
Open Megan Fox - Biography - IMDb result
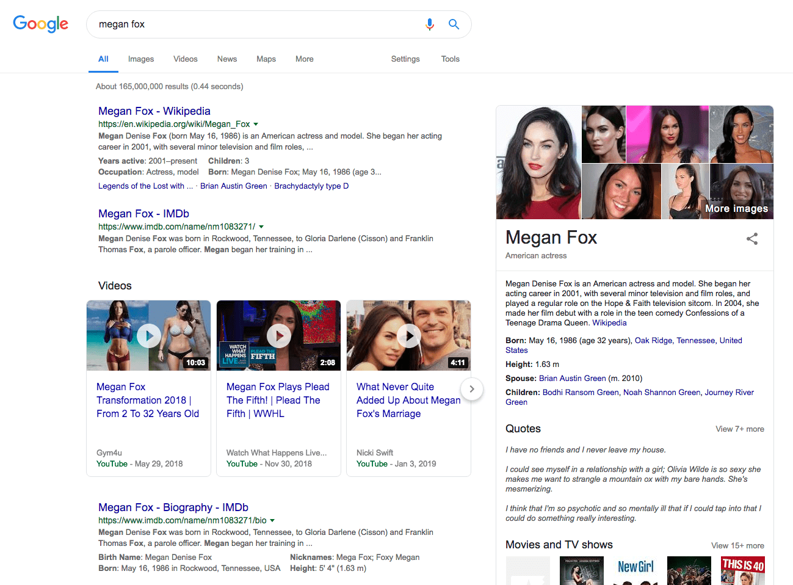coord(173,507)
